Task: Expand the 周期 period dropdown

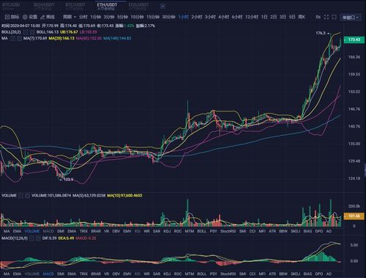Action: pos(70,17)
